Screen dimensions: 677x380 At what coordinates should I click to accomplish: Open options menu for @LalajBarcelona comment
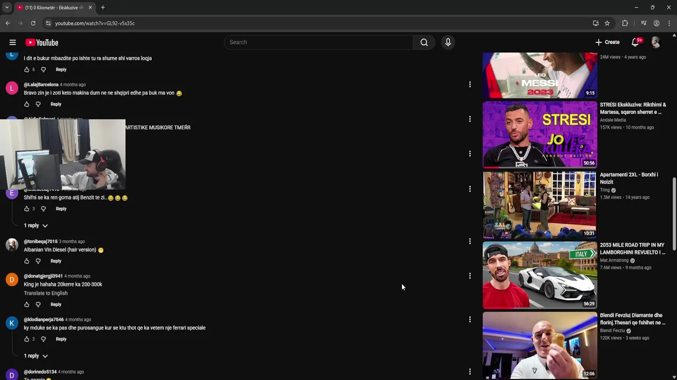tap(470, 84)
